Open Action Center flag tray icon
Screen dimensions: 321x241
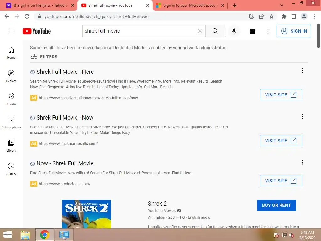click(276, 235)
